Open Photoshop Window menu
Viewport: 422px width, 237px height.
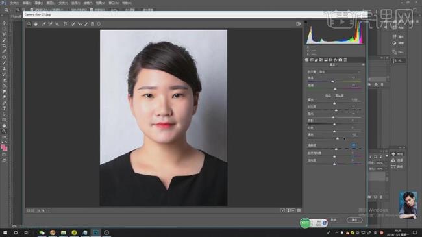114,3
